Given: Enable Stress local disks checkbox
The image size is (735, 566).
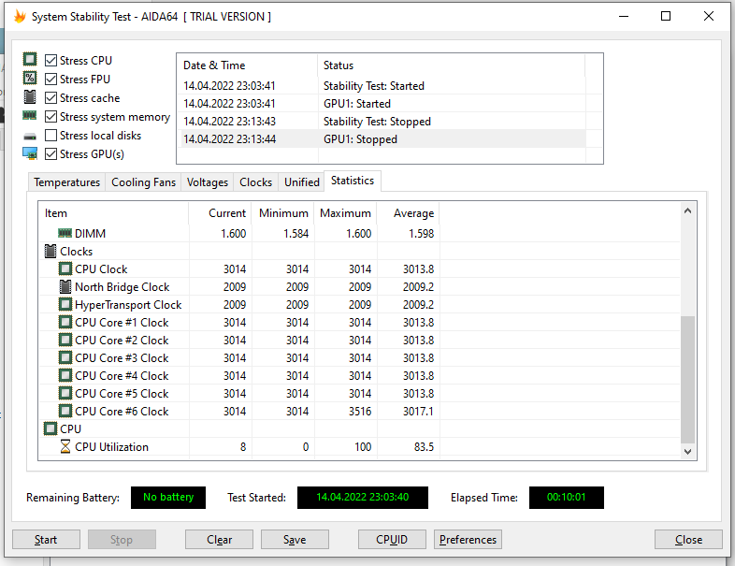Looking at the screenshot, I should 50,136.
